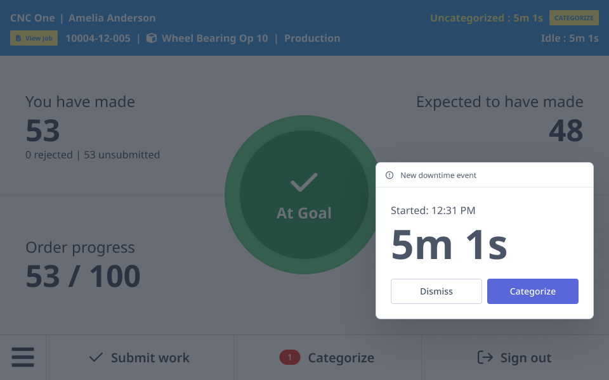
Task: Click the CATEGORIZE button in the top bar
Action: click(x=574, y=18)
